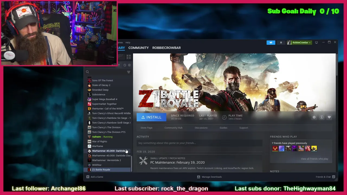Click the War of Rights game icon
The width and height of the screenshot is (347, 195).
pos(89,141)
